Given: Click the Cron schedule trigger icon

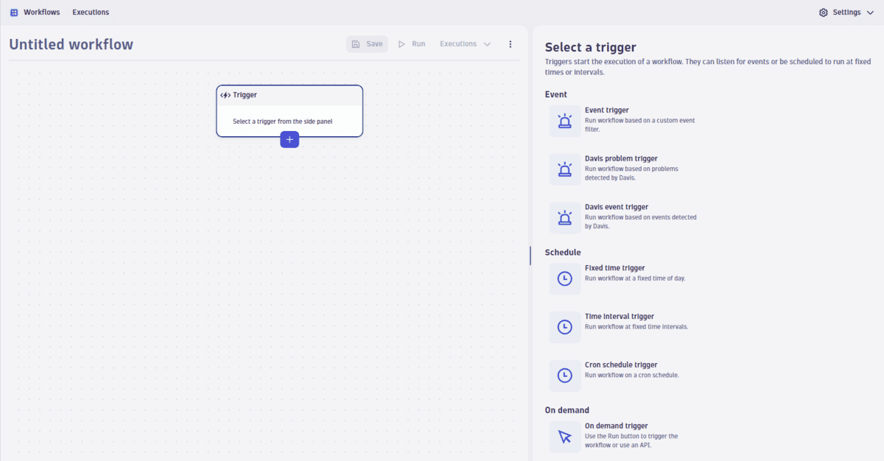Looking at the screenshot, I should (x=564, y=375).
